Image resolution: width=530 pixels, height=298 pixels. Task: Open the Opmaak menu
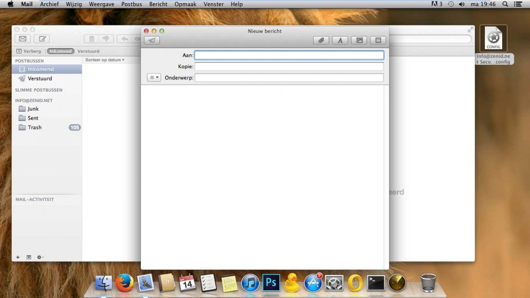click(x=185, y=4)
